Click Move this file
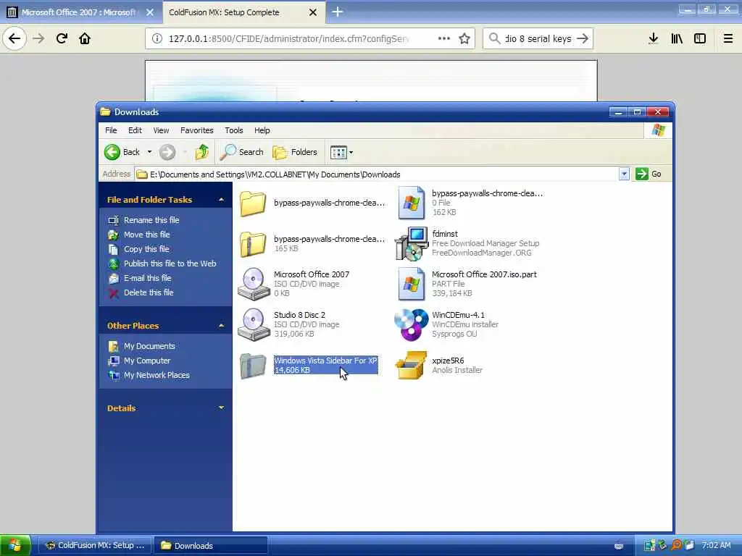The image size is (742, 556). (x=146, y=235)
